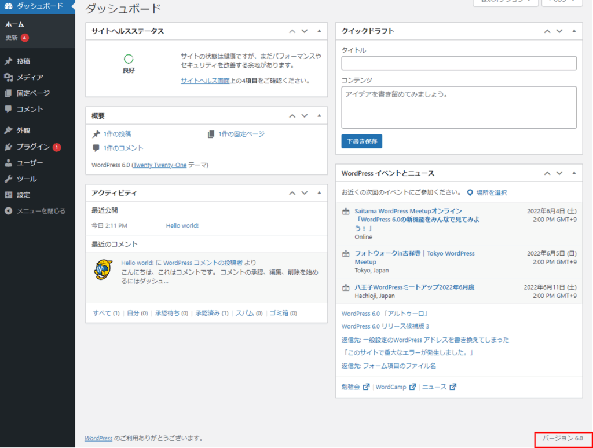Open the 固定ページ menu

tap(33, 93)
